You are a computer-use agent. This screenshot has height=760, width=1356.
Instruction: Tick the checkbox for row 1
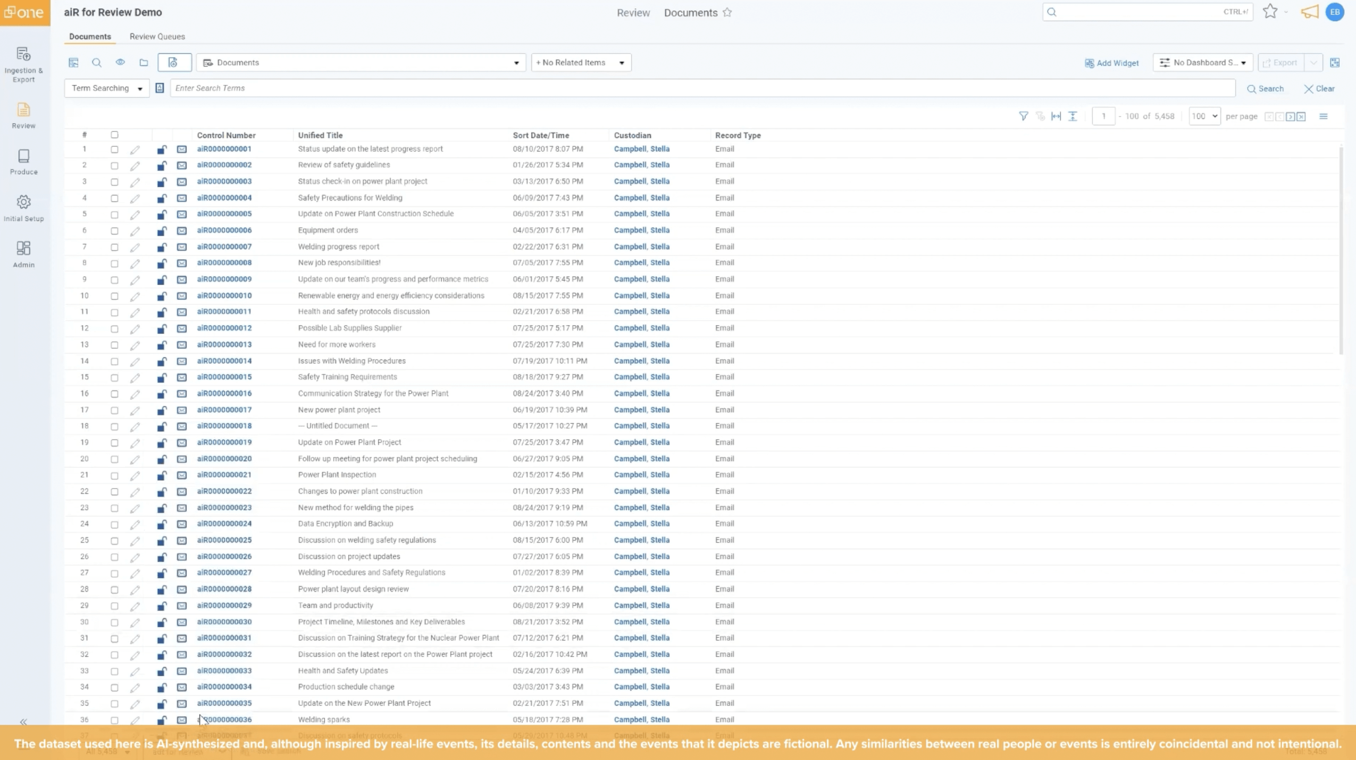point(114,149)
